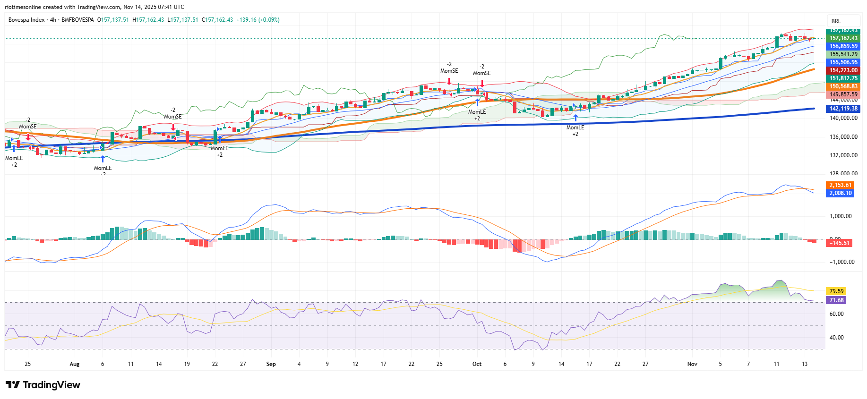
Task: Click the dark red 154,223.00 price label
Action: 843,70
